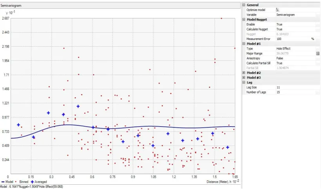Click the x-axis label 1.65
321x189 pixels.
[x=235, y=177]
